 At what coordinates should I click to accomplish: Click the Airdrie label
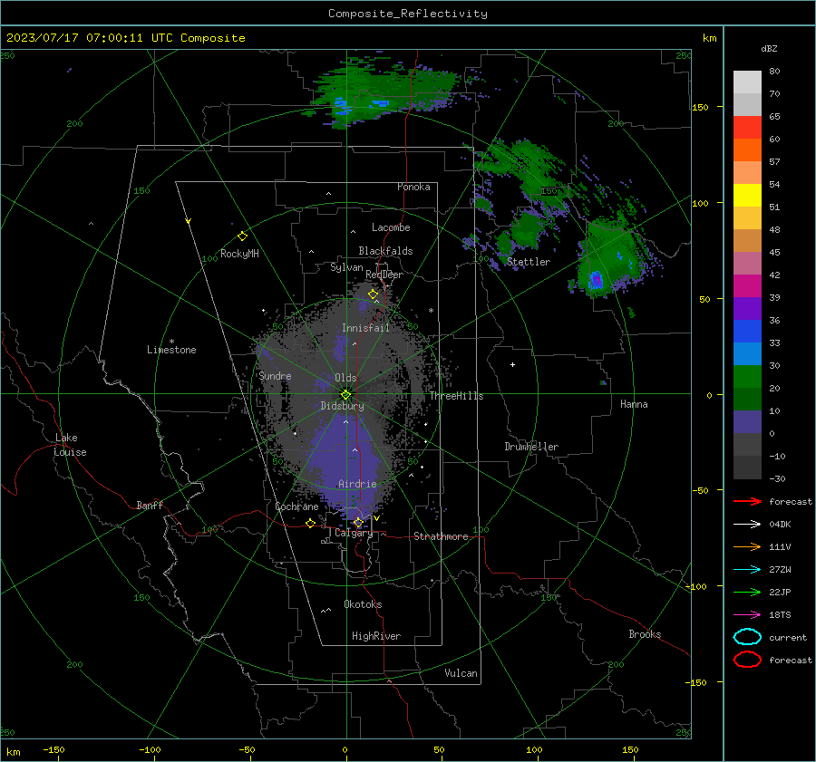click(x=357, y=484)
